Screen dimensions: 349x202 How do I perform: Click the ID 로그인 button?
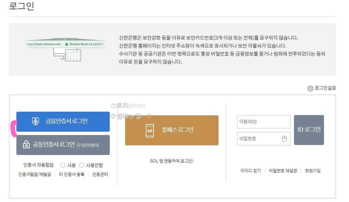click(x=309, y=130)
